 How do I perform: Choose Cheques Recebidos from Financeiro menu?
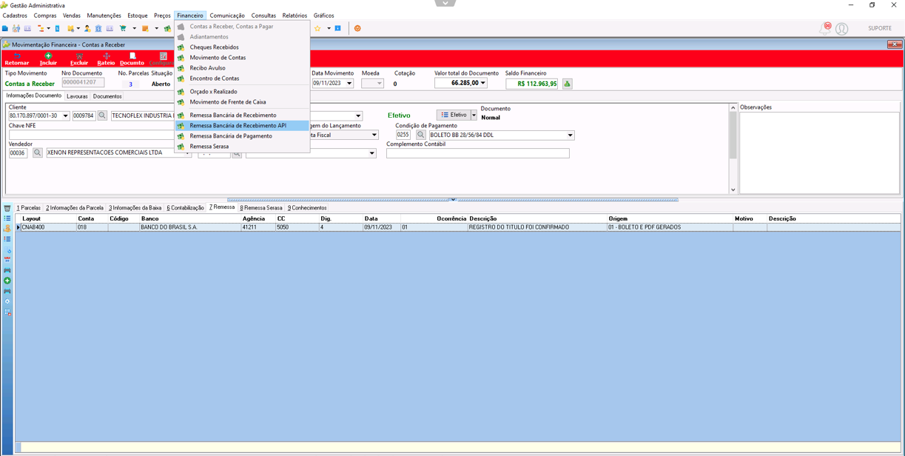[x=214, y=47]
